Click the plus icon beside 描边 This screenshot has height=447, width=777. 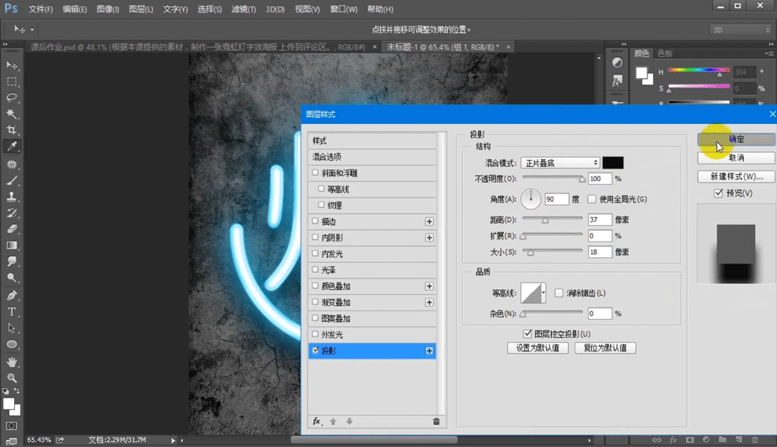pyautogui.click(x=429, y=222)
